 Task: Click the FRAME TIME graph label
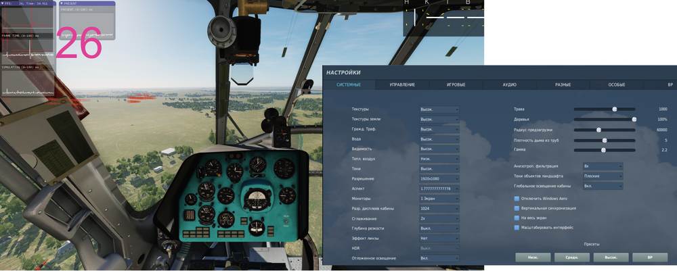click(20, 36)
